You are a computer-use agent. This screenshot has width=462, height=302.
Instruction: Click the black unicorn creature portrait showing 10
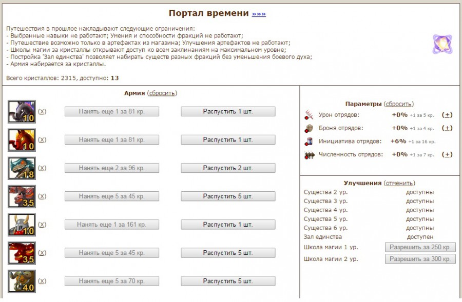[x=22, y=112]
